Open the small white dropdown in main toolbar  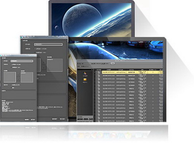113,63
